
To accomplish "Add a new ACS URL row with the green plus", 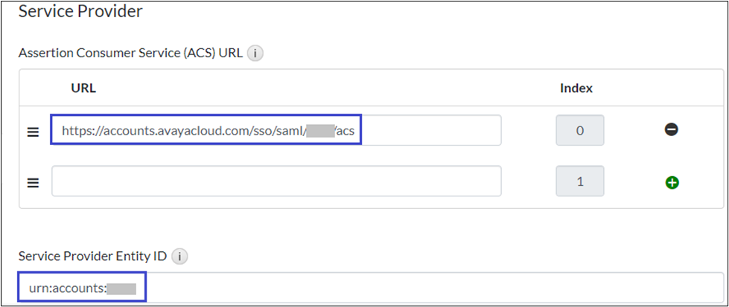I will click(x=671, y=181).
